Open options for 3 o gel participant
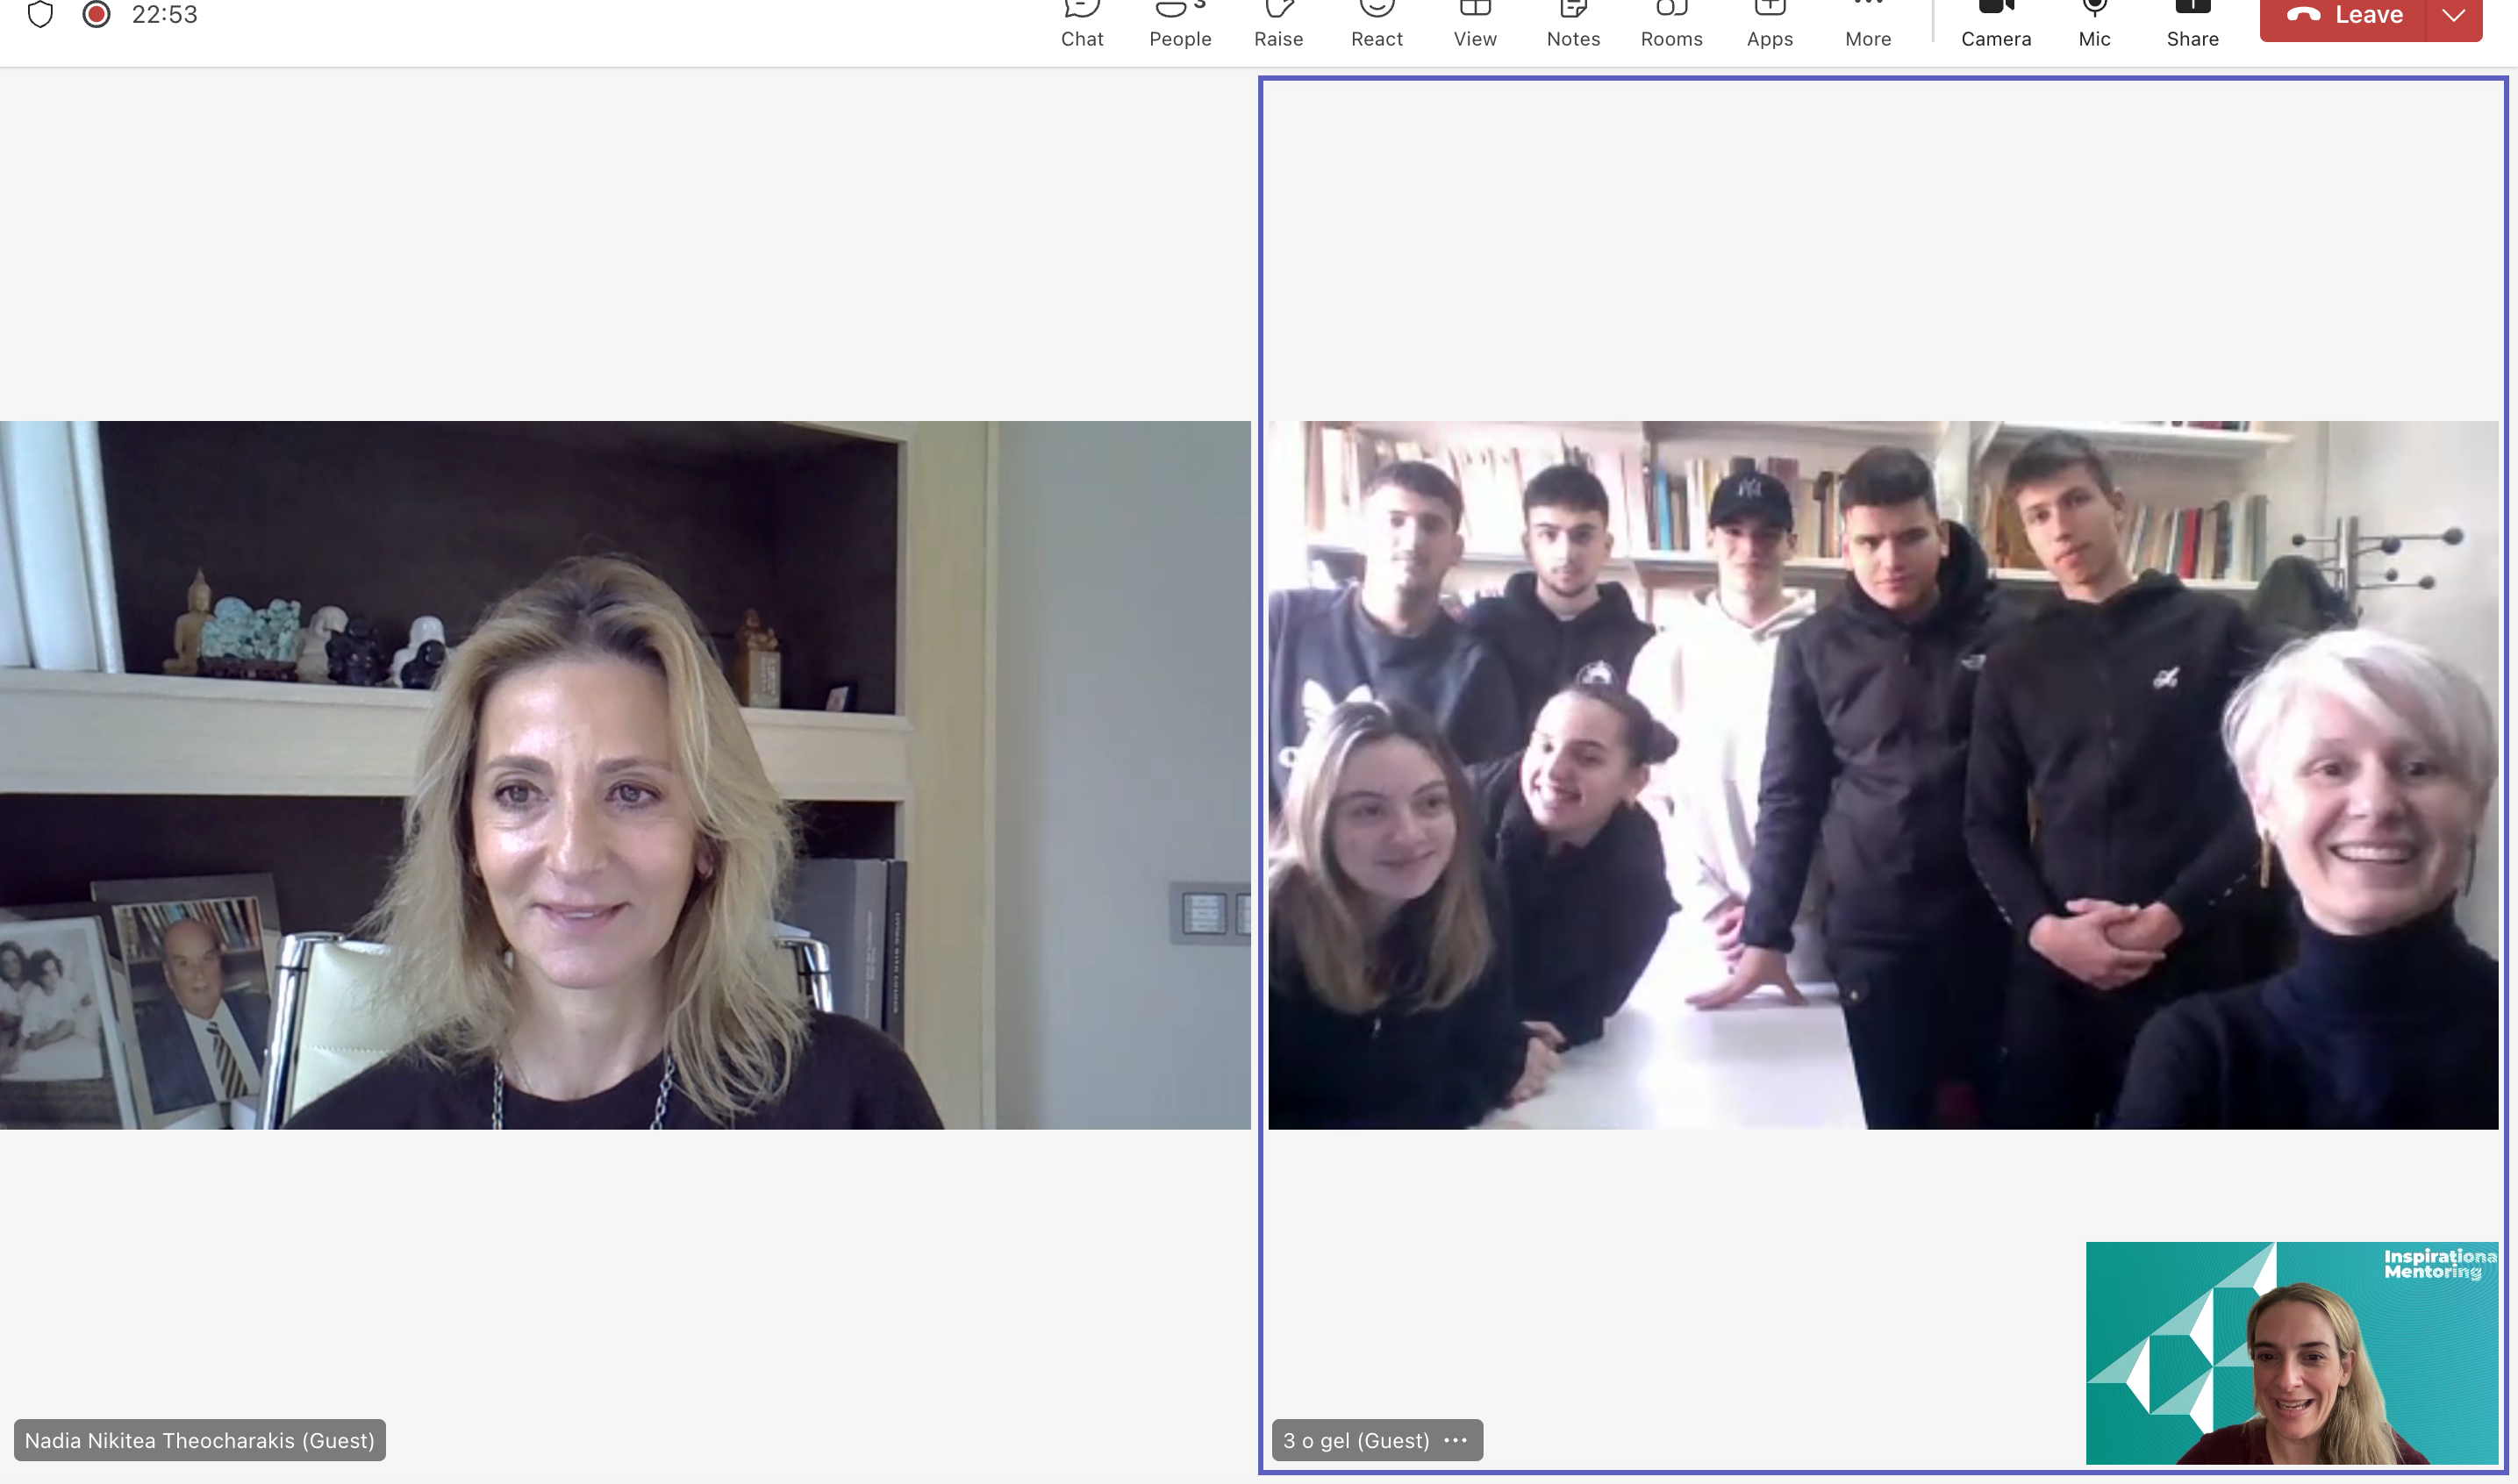This screenshot has width=2518, height=1484. [1455, 1440]
